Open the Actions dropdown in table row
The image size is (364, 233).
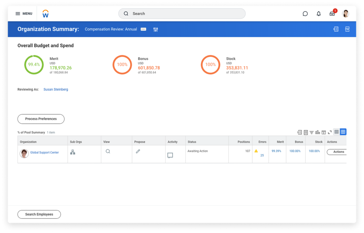tap(337, 152)
